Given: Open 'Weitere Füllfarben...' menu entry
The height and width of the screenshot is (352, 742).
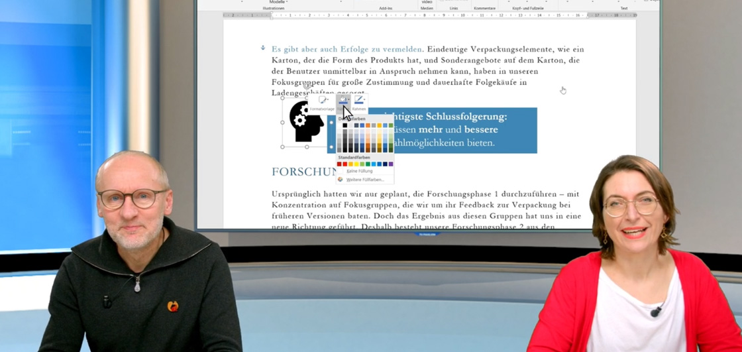Looking at the screenshot, I should pos(364,180).
